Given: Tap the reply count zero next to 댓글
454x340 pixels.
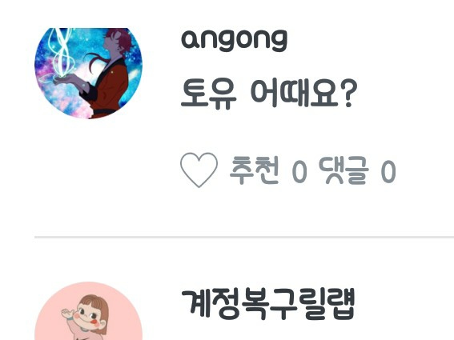Looking at the screenshot, I should pos(388,171).
